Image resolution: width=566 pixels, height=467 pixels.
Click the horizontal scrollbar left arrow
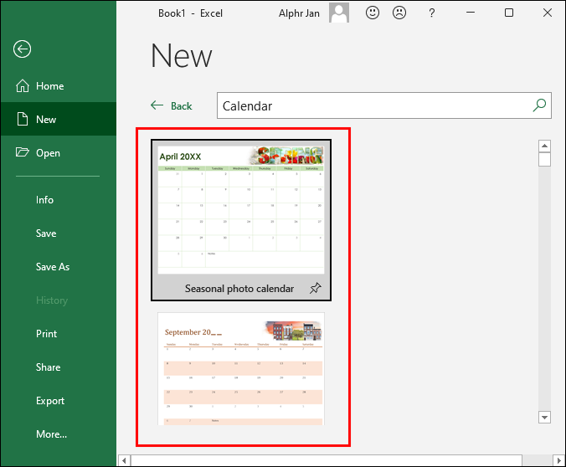click(x=124, y=460)
